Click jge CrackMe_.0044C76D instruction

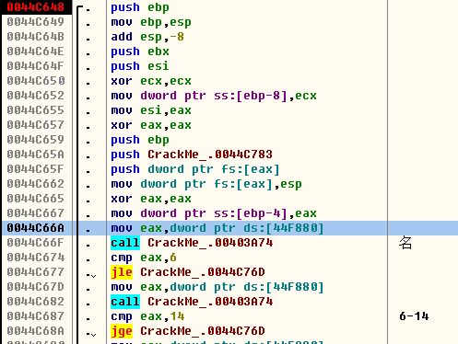(x=188, y=331)
